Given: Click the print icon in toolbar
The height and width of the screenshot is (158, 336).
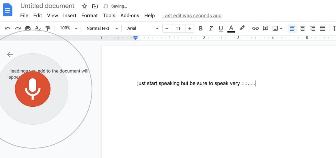Looking at the screenshot, I should 28,28.
